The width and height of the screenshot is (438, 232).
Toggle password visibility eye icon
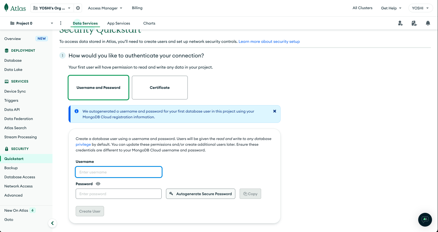98,184
